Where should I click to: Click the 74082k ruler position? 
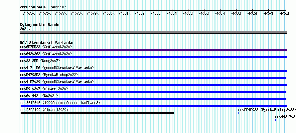140,13
